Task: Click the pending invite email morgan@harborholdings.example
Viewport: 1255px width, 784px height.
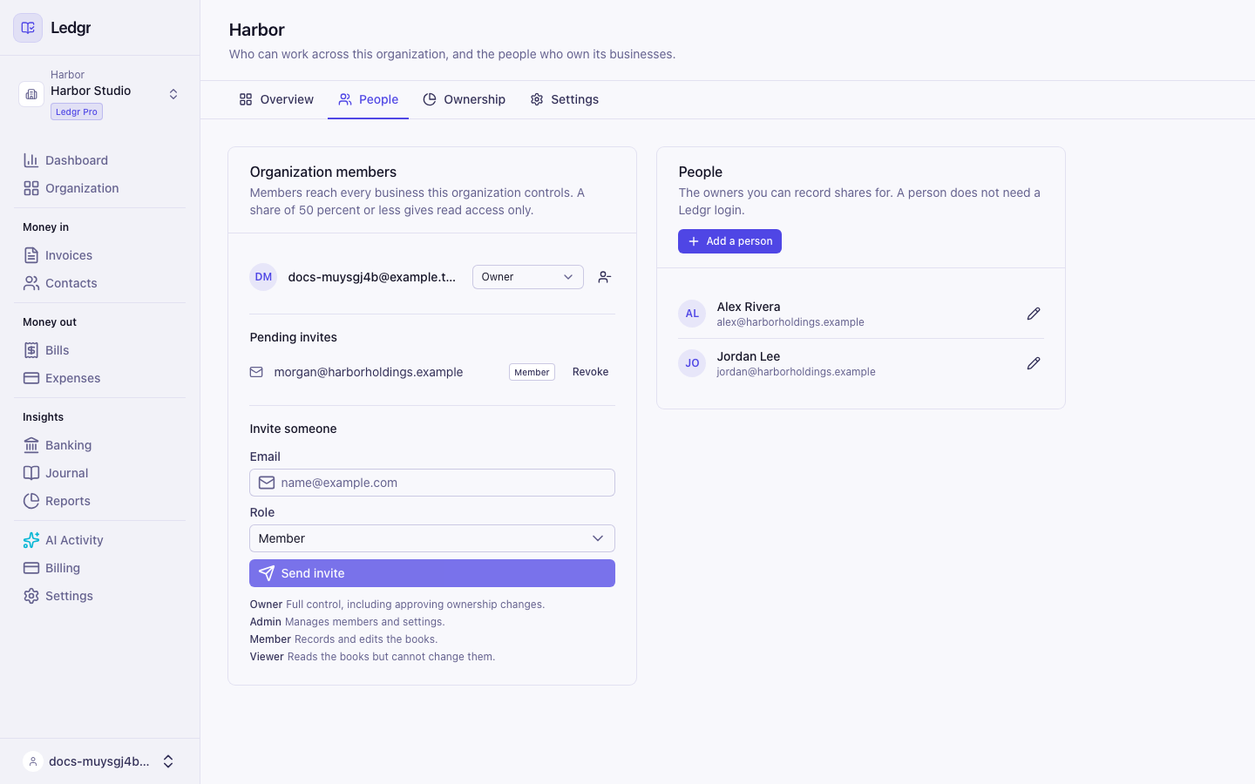Action: click(x=369, y=372)
